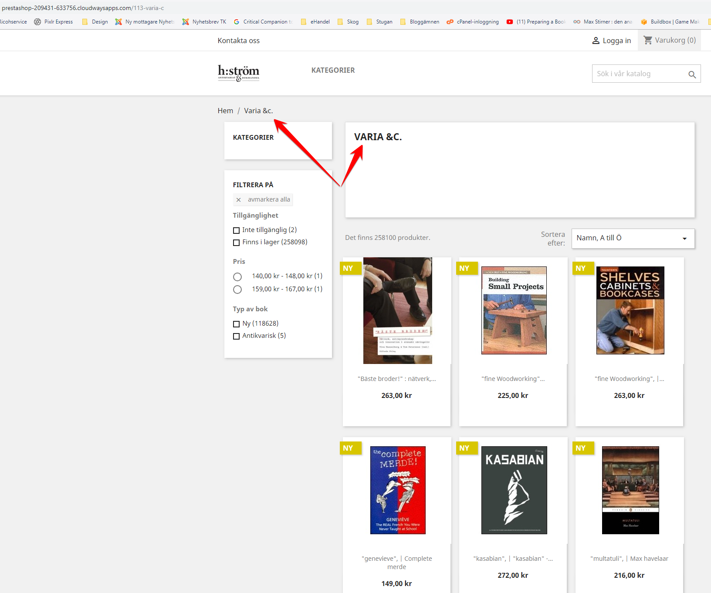The image size is (711, 593).
Task: Open the Buildbox bookmark
Action: pyautogui.click(x=670, y=22)
